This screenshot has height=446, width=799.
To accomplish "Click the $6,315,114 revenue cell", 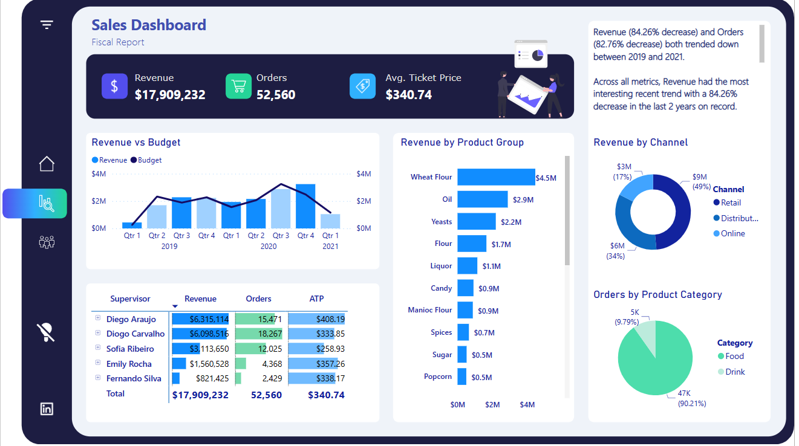I will (200, 318).
